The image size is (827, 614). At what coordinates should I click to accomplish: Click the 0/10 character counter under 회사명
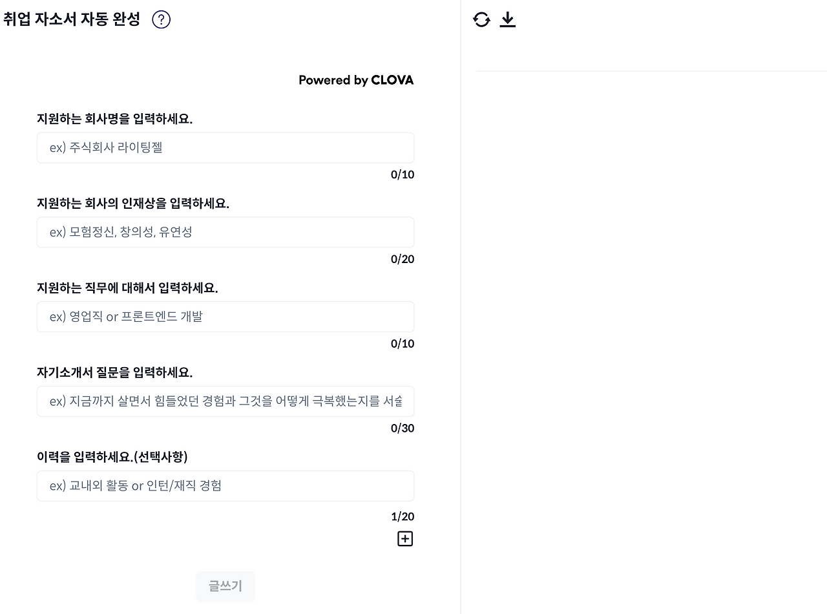403,174
